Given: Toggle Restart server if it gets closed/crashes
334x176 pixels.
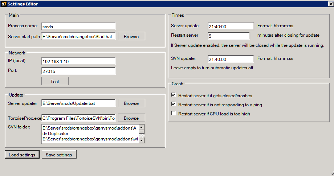Looking at the screenshot, I should tap(174, 95).
